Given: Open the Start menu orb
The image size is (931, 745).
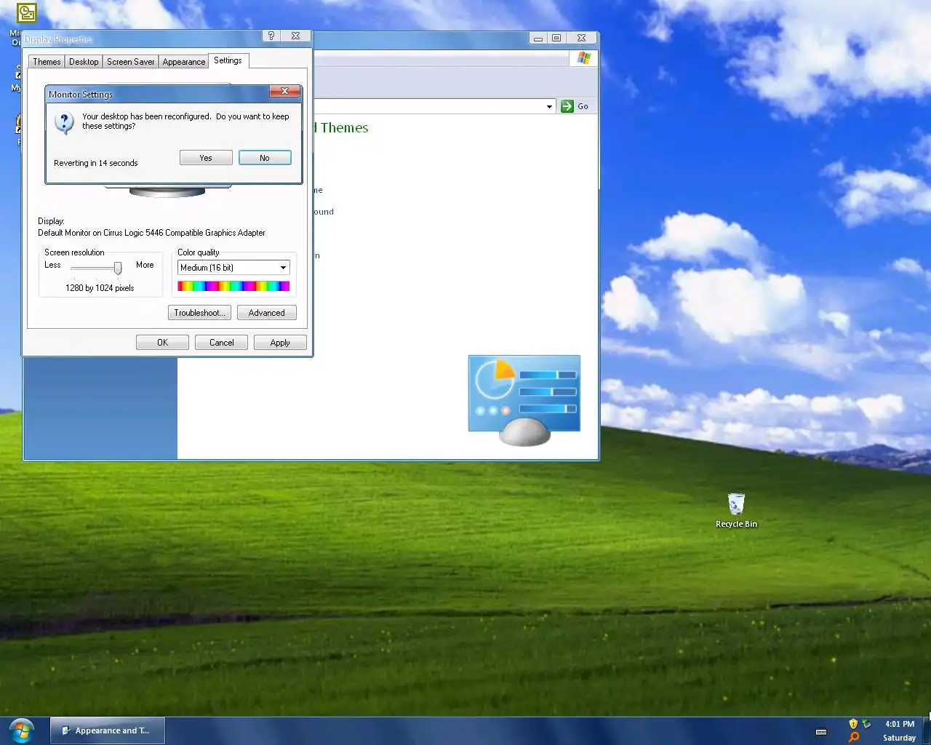Looking at the screenshot, I should pos(22,730).
